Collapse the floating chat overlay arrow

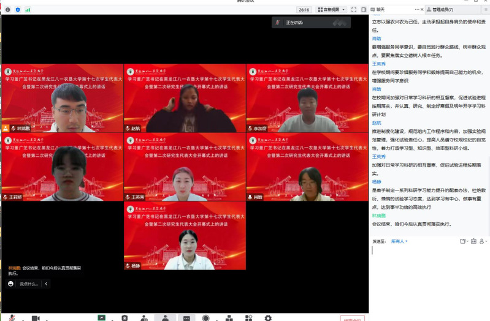46,284
